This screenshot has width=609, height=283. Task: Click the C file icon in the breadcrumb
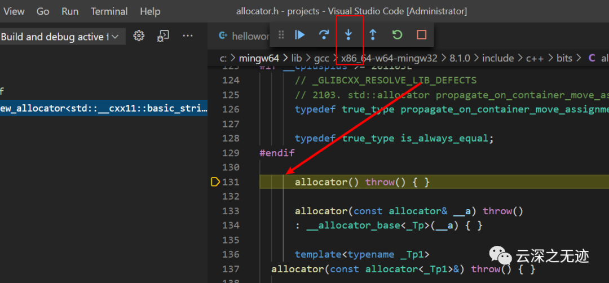[592, 58]
